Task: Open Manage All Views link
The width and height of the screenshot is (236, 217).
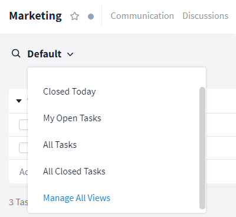Action: [x=77, y=198]
